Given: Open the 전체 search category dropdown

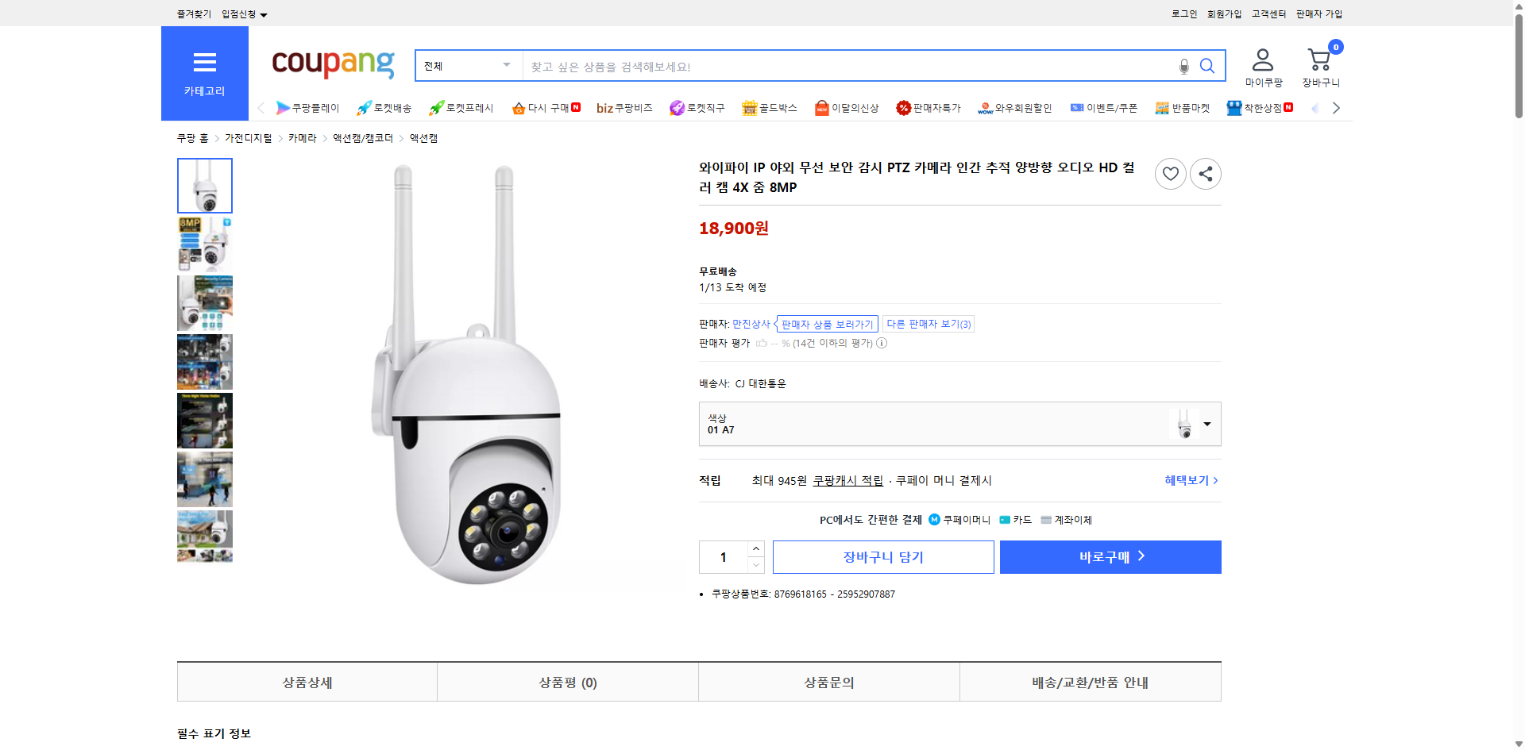Looking at the screenshot, I should tap(467, 66).
